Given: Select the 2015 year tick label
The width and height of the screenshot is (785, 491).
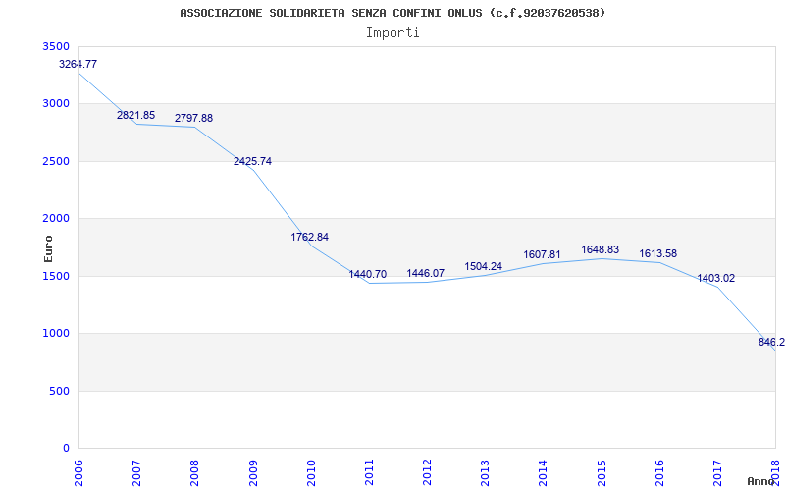Looking at the screenshot, I should point(601,472).
